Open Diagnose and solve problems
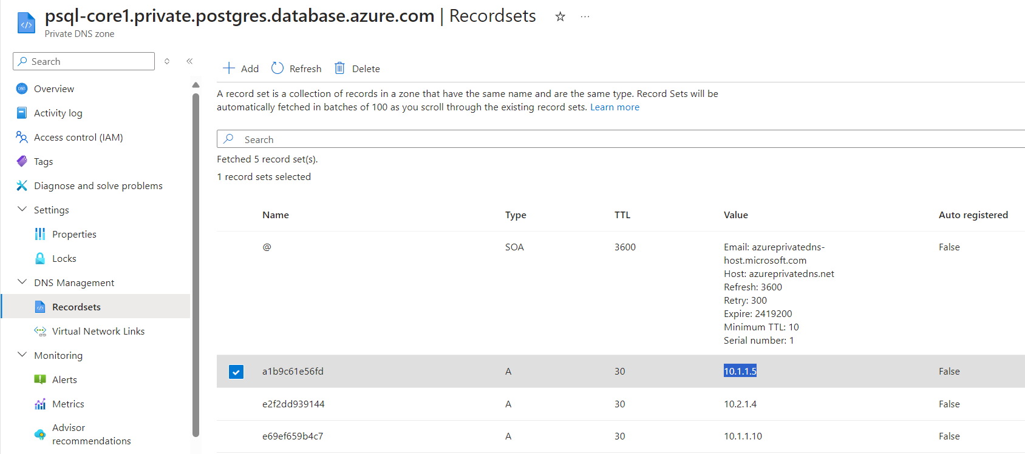This screenshot has height=454, width=1025. click(x=98, y=185)
